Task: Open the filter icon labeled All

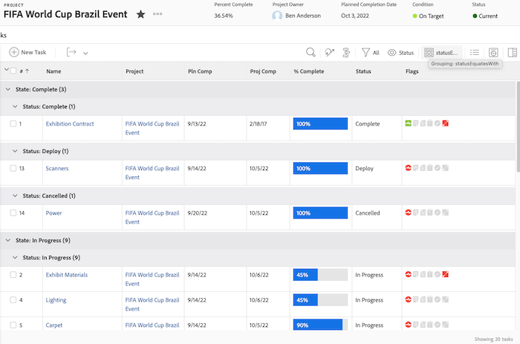Action: click(x=370, y=53)
